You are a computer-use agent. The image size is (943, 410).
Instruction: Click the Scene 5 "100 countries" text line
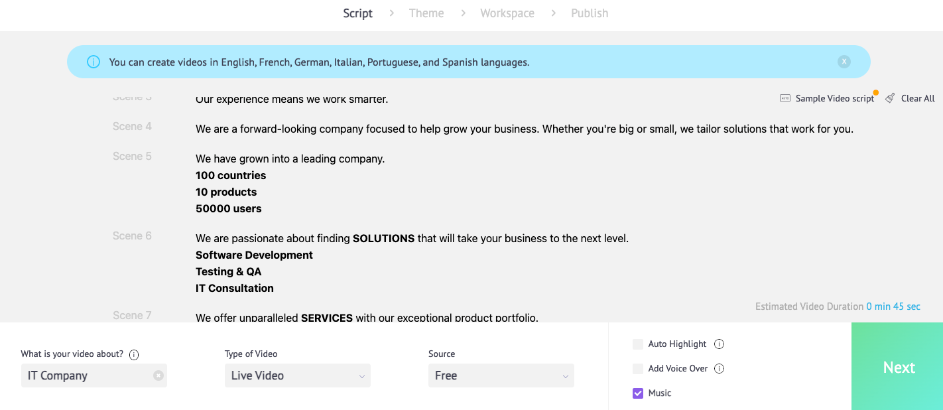tap(231, 176)
